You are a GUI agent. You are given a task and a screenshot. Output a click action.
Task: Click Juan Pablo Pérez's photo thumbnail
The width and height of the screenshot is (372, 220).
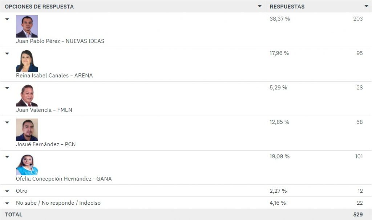tap(27, 27)
